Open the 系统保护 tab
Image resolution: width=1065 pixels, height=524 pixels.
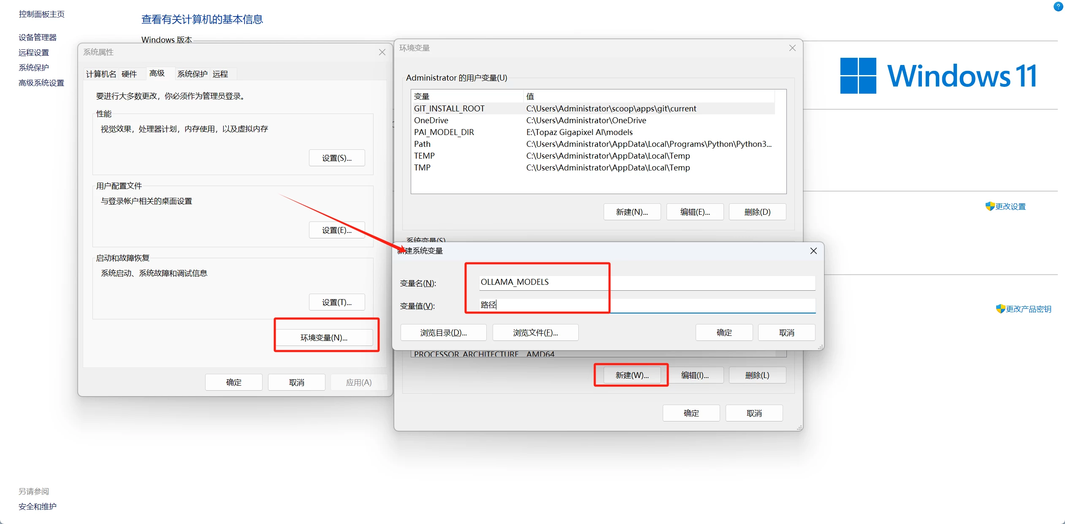click(192, 74)
